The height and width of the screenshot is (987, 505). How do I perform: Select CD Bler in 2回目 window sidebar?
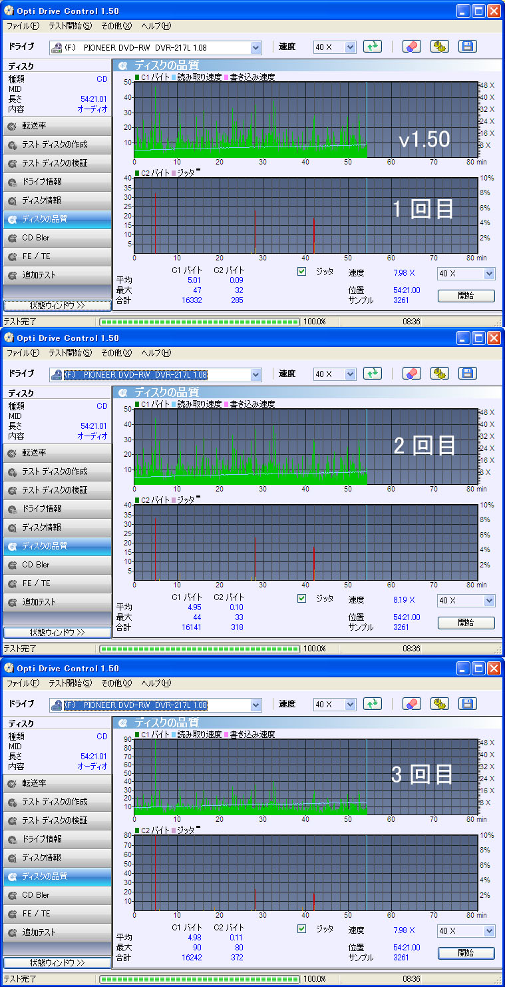pos(57,565)
